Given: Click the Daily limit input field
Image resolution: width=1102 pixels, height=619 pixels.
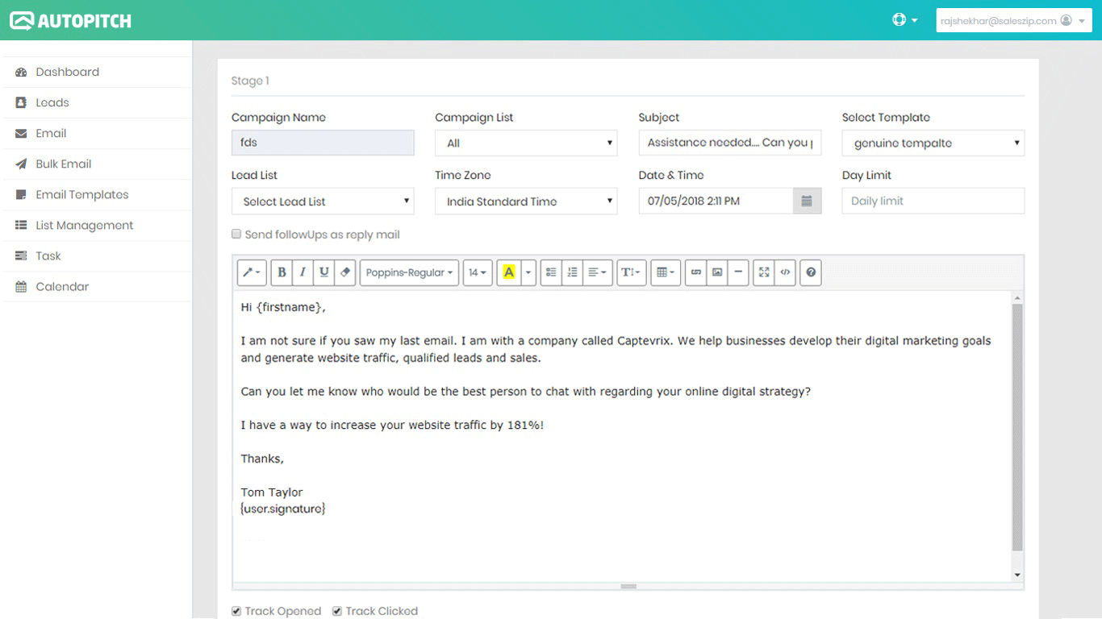Looking at the screenshot, I should 933,201.
